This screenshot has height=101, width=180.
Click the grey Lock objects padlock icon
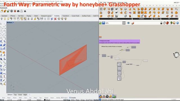pos(28,19)
